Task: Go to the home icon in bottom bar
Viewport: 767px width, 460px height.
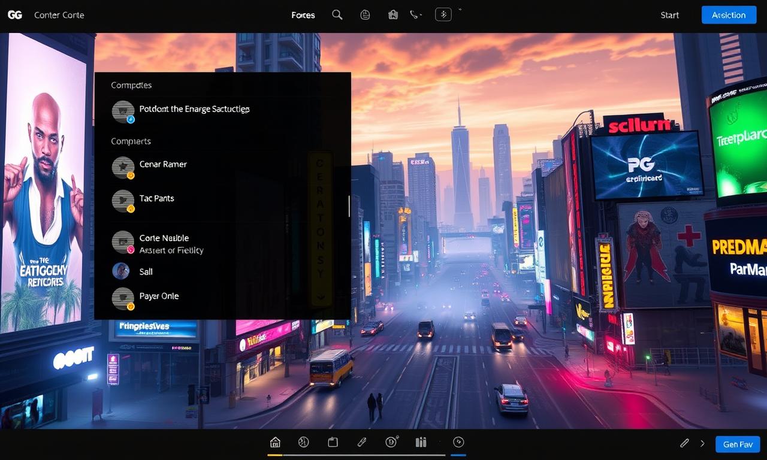Action: click(275, 443)
